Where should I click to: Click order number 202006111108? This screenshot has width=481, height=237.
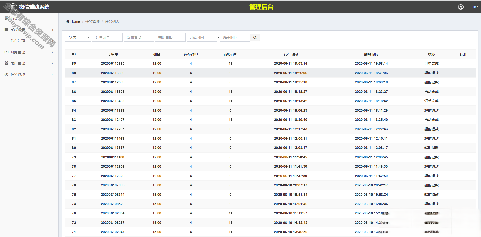point(113,157)
